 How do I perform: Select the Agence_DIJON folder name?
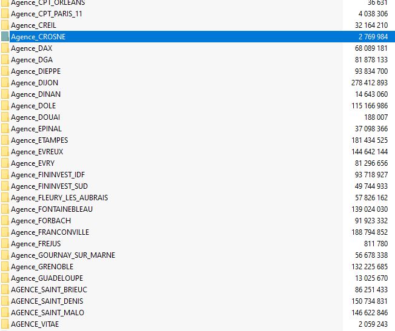(x=35, y=83)
